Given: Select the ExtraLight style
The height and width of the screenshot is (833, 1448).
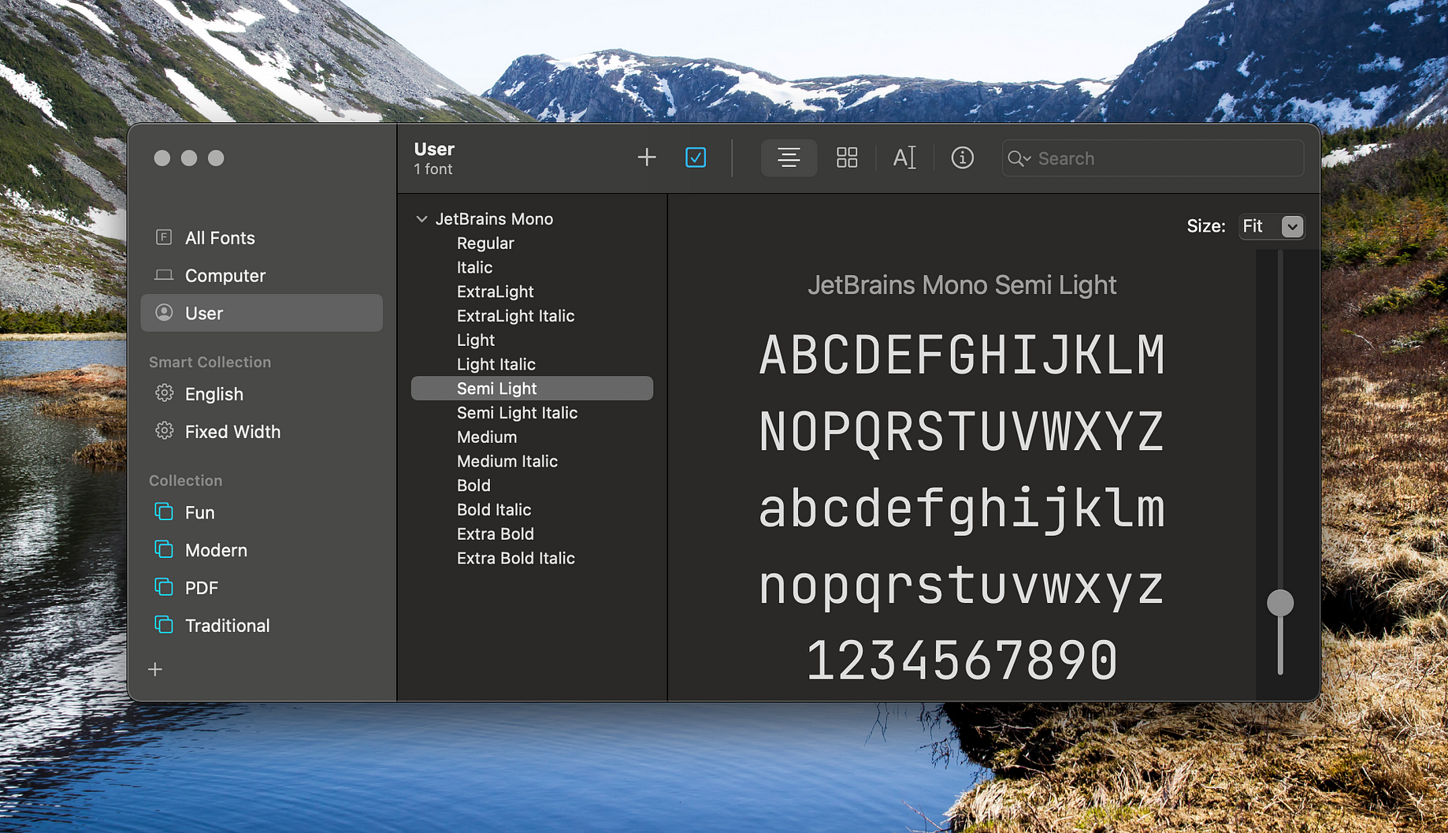Looking at the screenshot, I should 496,292.
